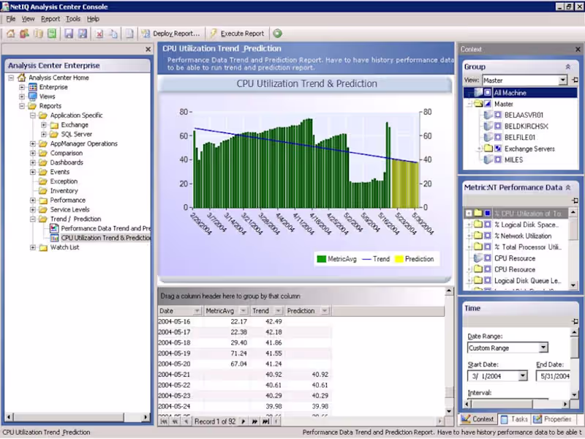Toggle the Master group checkbox

click(487, 104)
